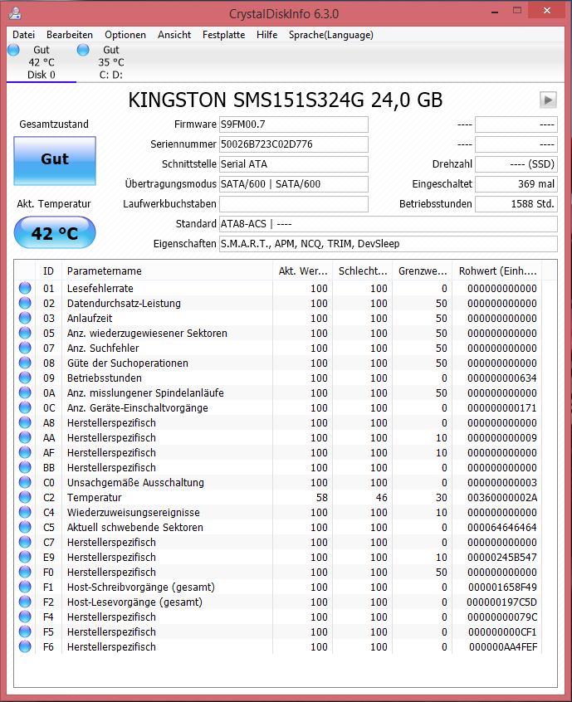
Task: Click the Eingeschaltet 369 mal field
Action: coord(516,184)
